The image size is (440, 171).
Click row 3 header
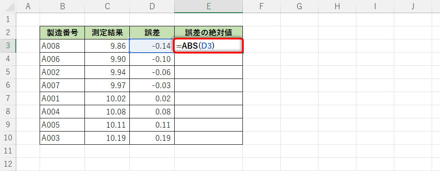8,46
